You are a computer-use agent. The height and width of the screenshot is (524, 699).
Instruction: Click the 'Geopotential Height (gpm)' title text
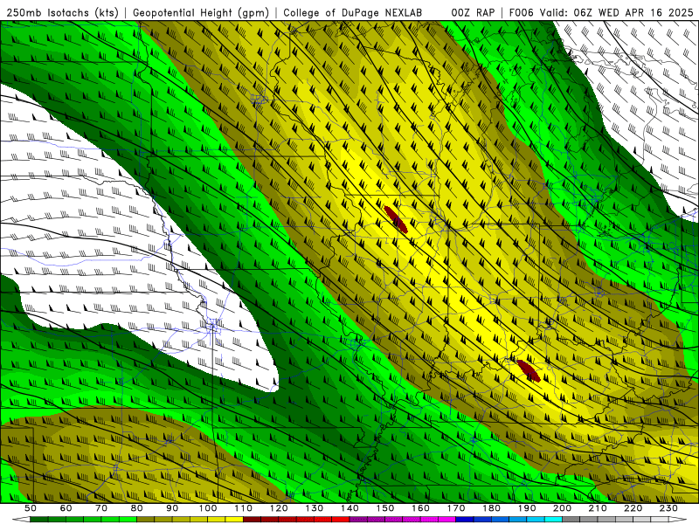(x=201, y=13)
